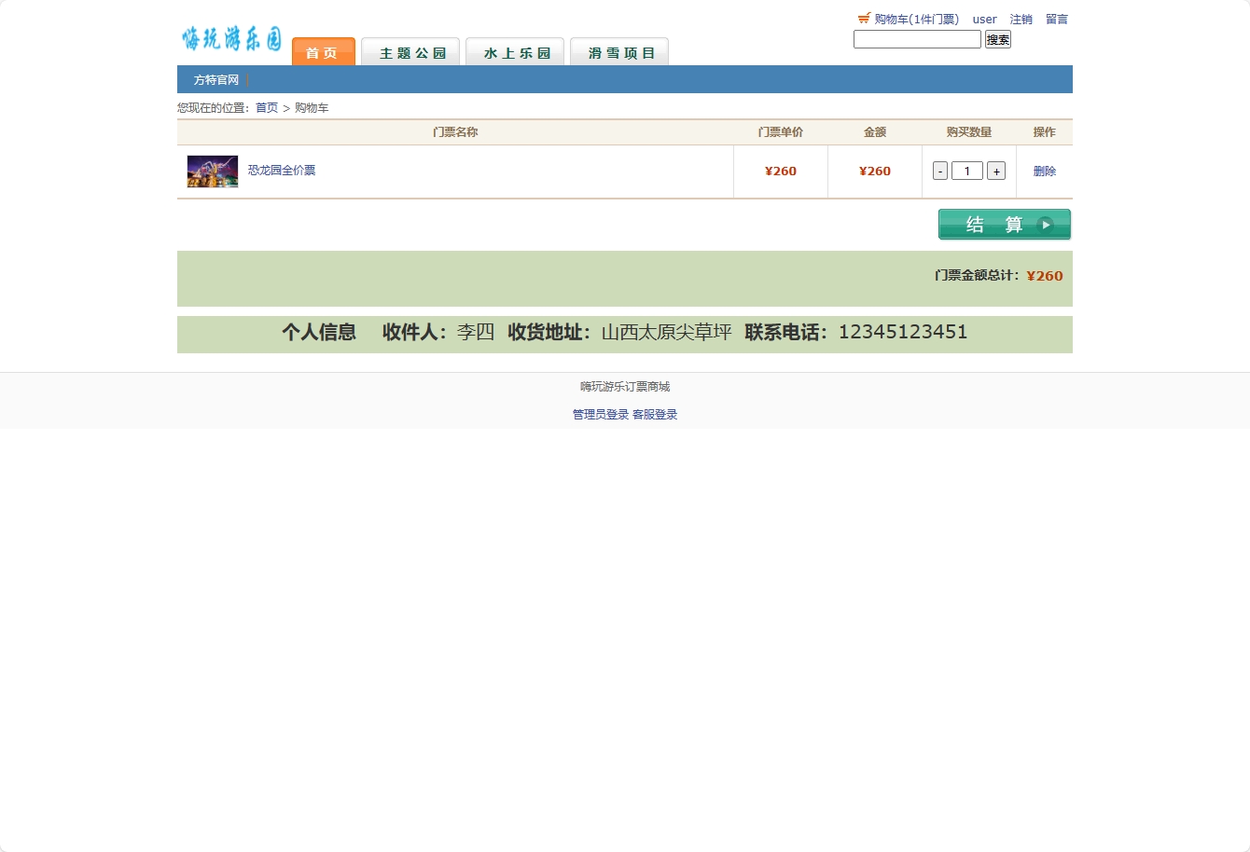Click the address text 山西太原尖草坪
The image size is (1250, 852).
tap(667, 332)
